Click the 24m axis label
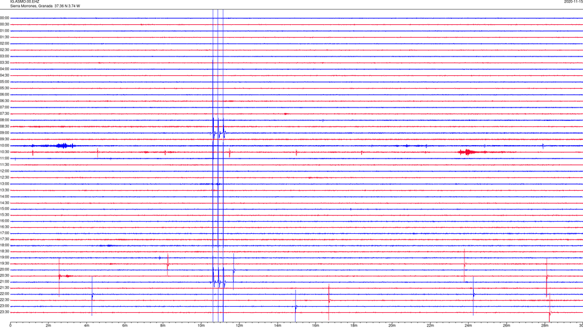 point(468,326)
